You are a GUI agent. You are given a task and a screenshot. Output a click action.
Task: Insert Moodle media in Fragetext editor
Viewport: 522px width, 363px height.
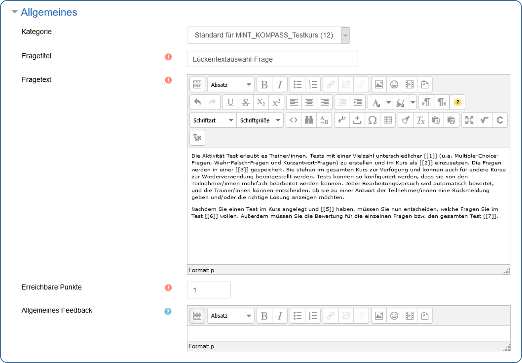pos(410,85)
